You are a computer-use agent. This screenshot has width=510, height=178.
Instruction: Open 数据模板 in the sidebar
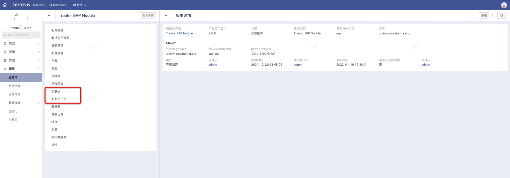14,103
